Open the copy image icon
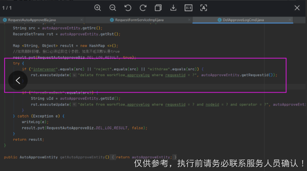The width and height of the screenshot is (307, 171). pyautogui.click(x=158, y=8)
